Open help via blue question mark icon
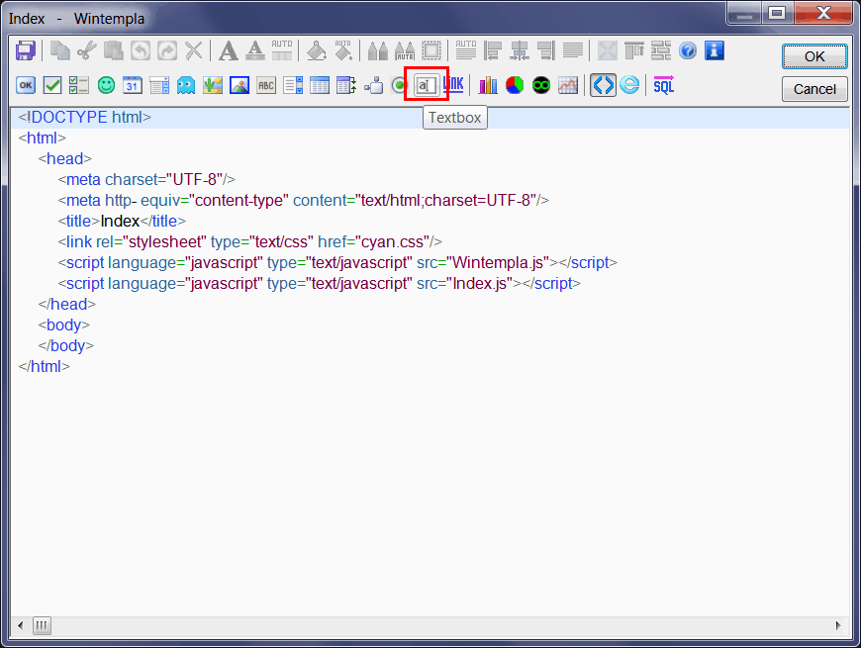 point(688,51)
